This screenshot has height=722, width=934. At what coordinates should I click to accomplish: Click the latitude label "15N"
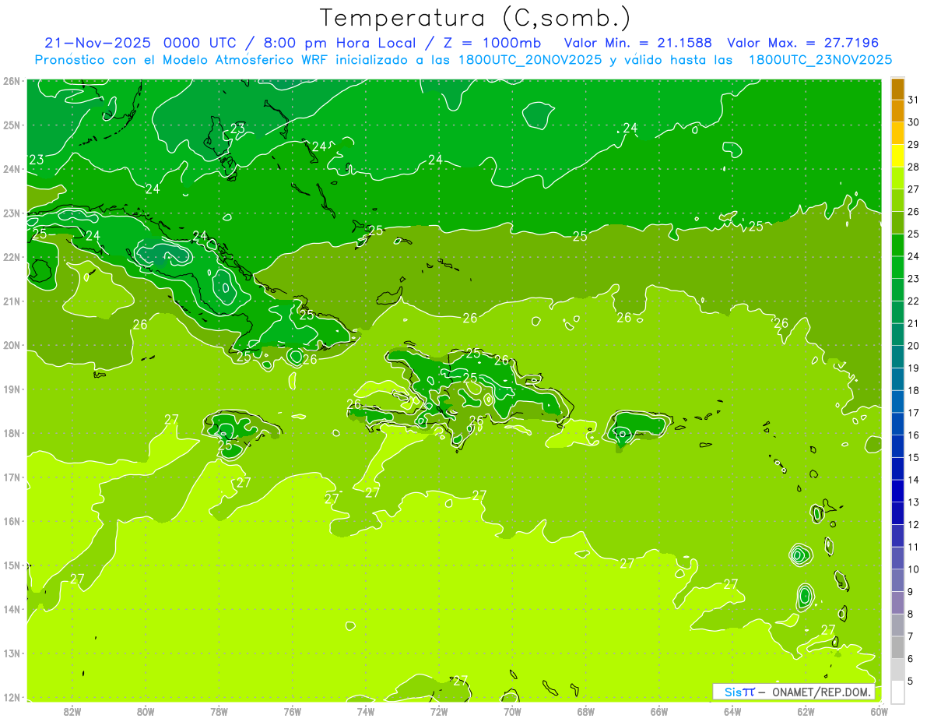pyautogui.click(x=11, y=565)
